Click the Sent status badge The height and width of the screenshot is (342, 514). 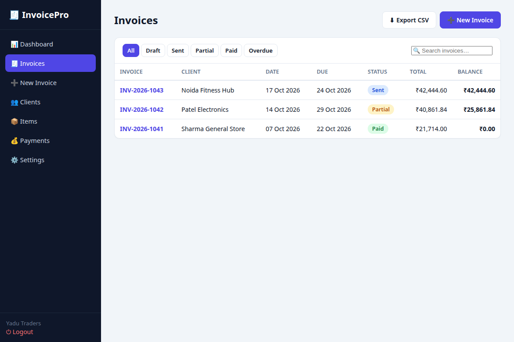click(x=378, y=90)
